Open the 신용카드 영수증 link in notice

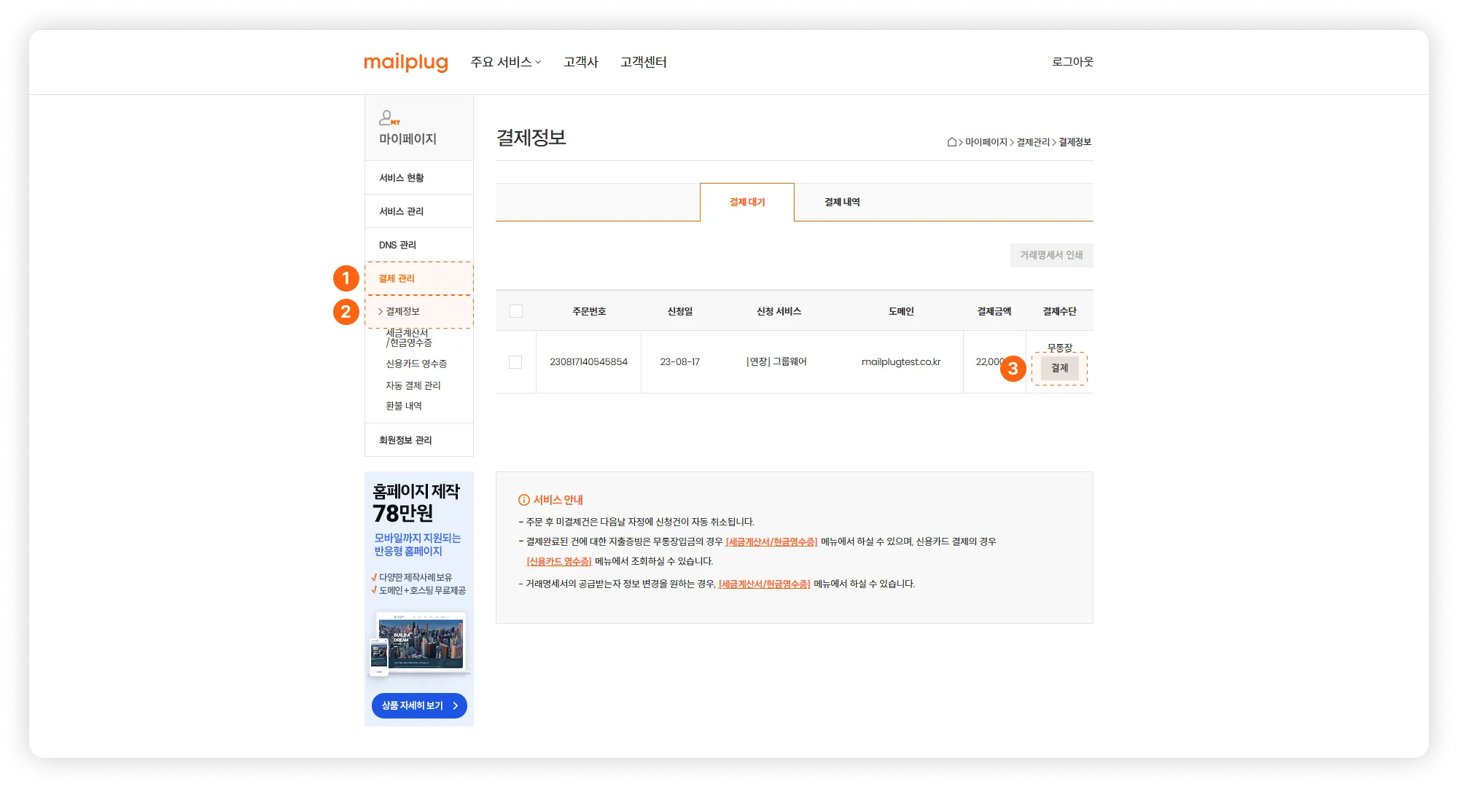(x=558, y=561)
